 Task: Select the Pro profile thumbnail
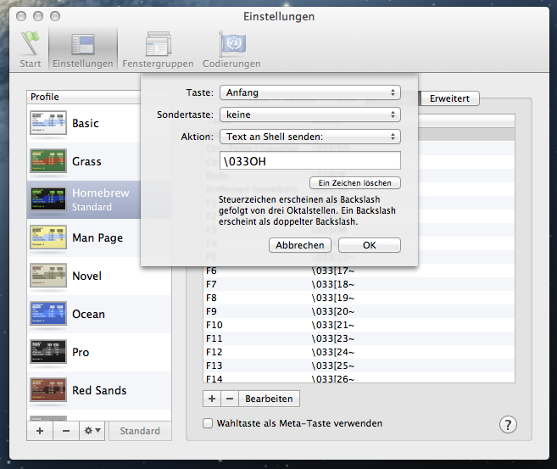pyautogui.click(x=48, y=352)
